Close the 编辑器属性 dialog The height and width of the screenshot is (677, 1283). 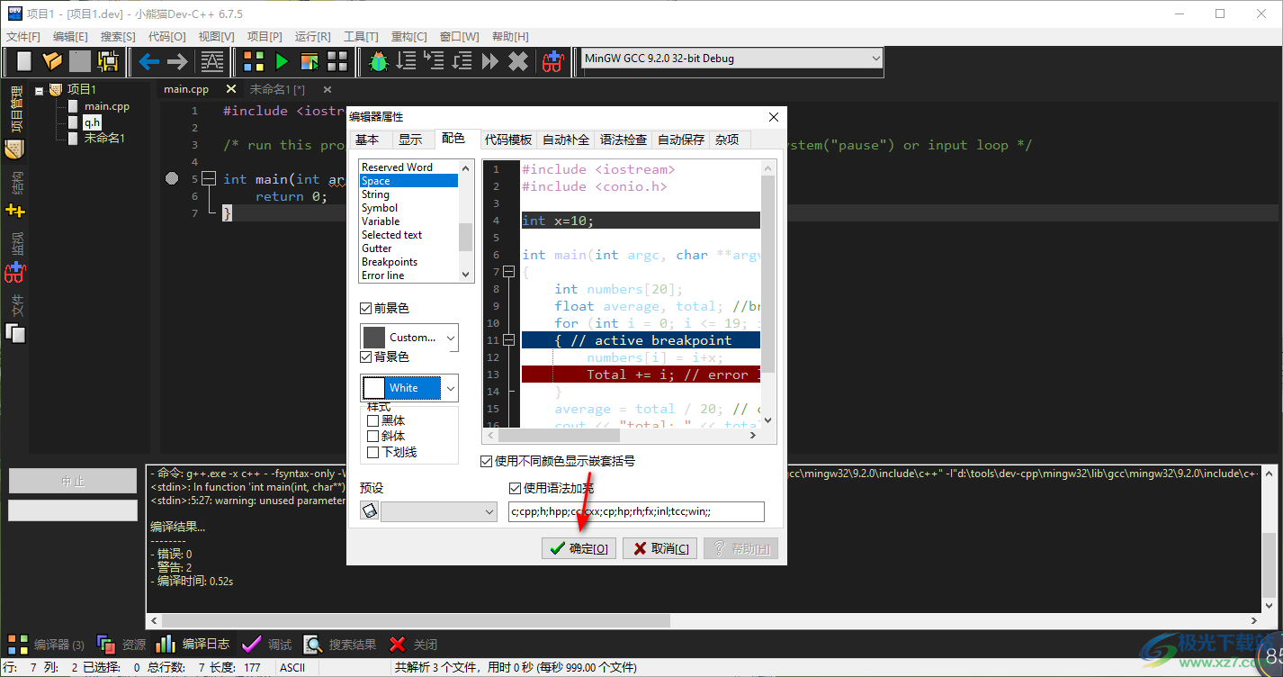[x=773, y=117]
